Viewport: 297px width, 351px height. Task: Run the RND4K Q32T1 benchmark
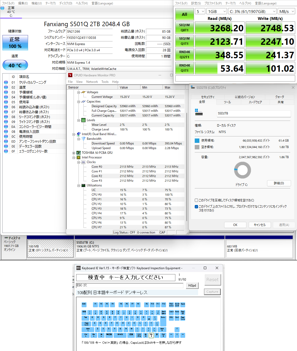tap(184, 55)
